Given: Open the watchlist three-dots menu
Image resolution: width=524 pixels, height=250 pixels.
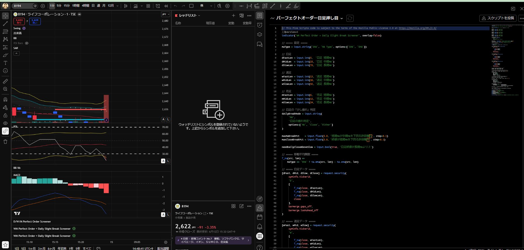Looking at the screenshot, I should click(249, 15).
